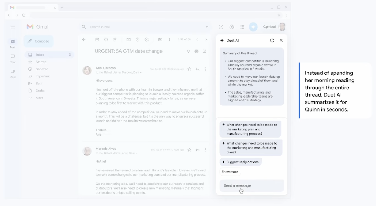Open the Google apps grid

[x=242, y=27]
